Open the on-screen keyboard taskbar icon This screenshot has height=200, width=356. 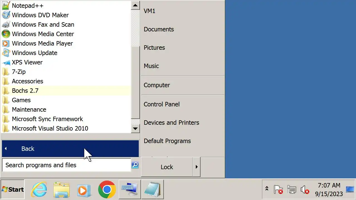[130, 189]
